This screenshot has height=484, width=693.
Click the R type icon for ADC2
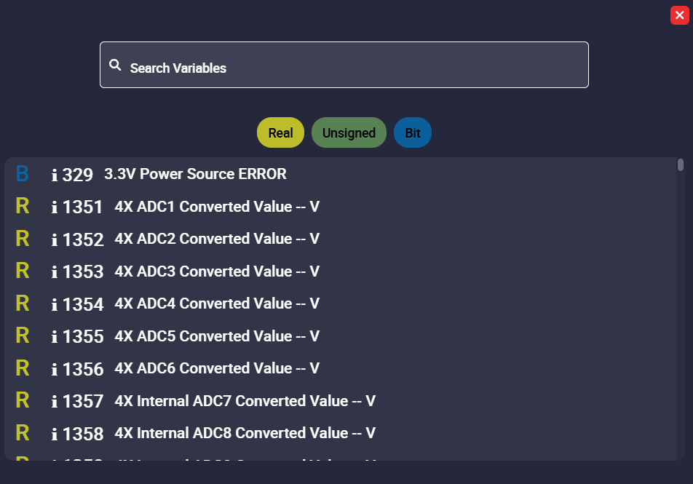click(x=23, y=239)
